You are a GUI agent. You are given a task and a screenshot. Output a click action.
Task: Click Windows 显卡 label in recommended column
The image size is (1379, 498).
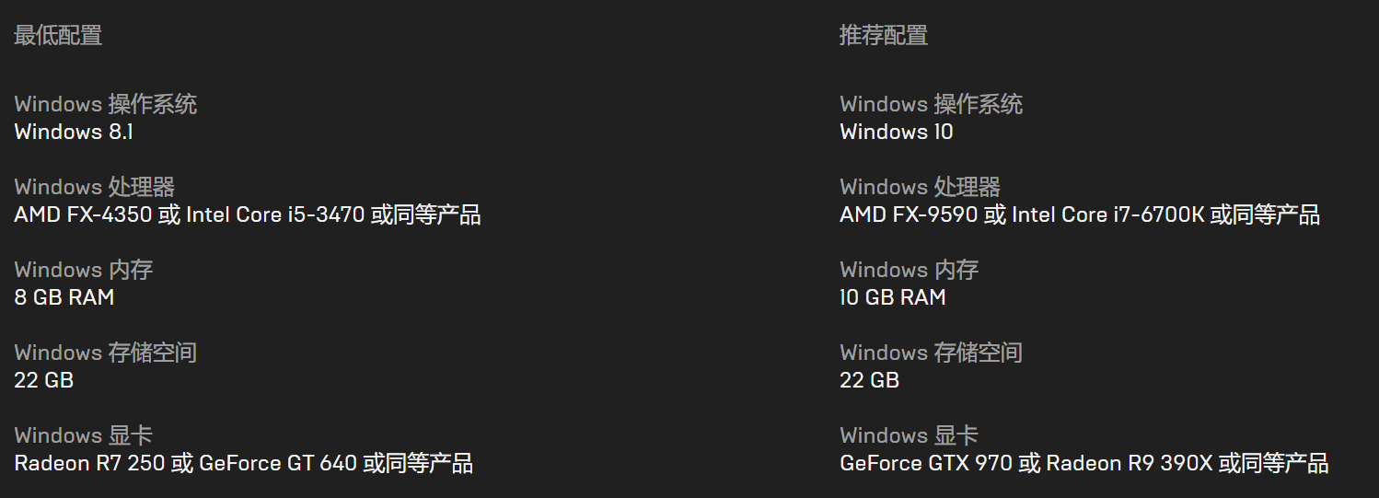pyautogui.click(x=910, y=435)
